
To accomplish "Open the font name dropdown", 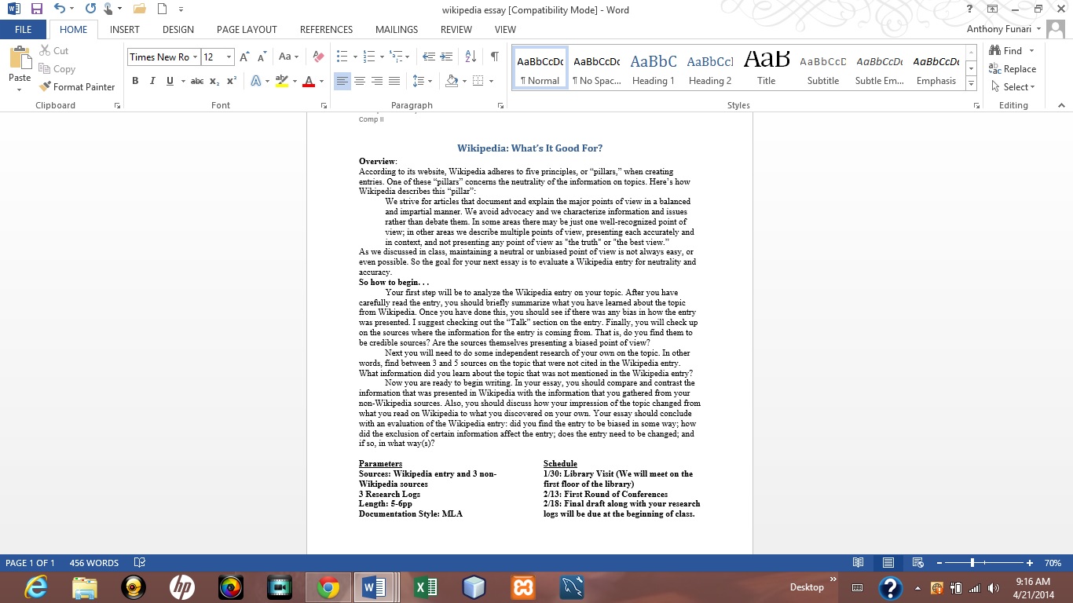I will pyautogui.click(x=195, y=57).
